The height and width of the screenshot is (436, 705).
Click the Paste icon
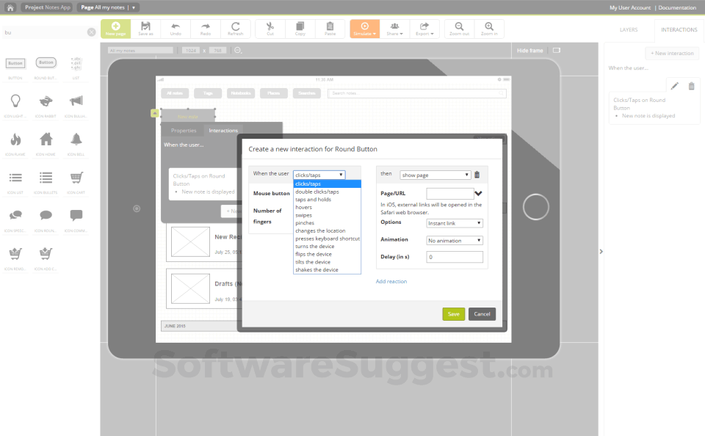330,29
